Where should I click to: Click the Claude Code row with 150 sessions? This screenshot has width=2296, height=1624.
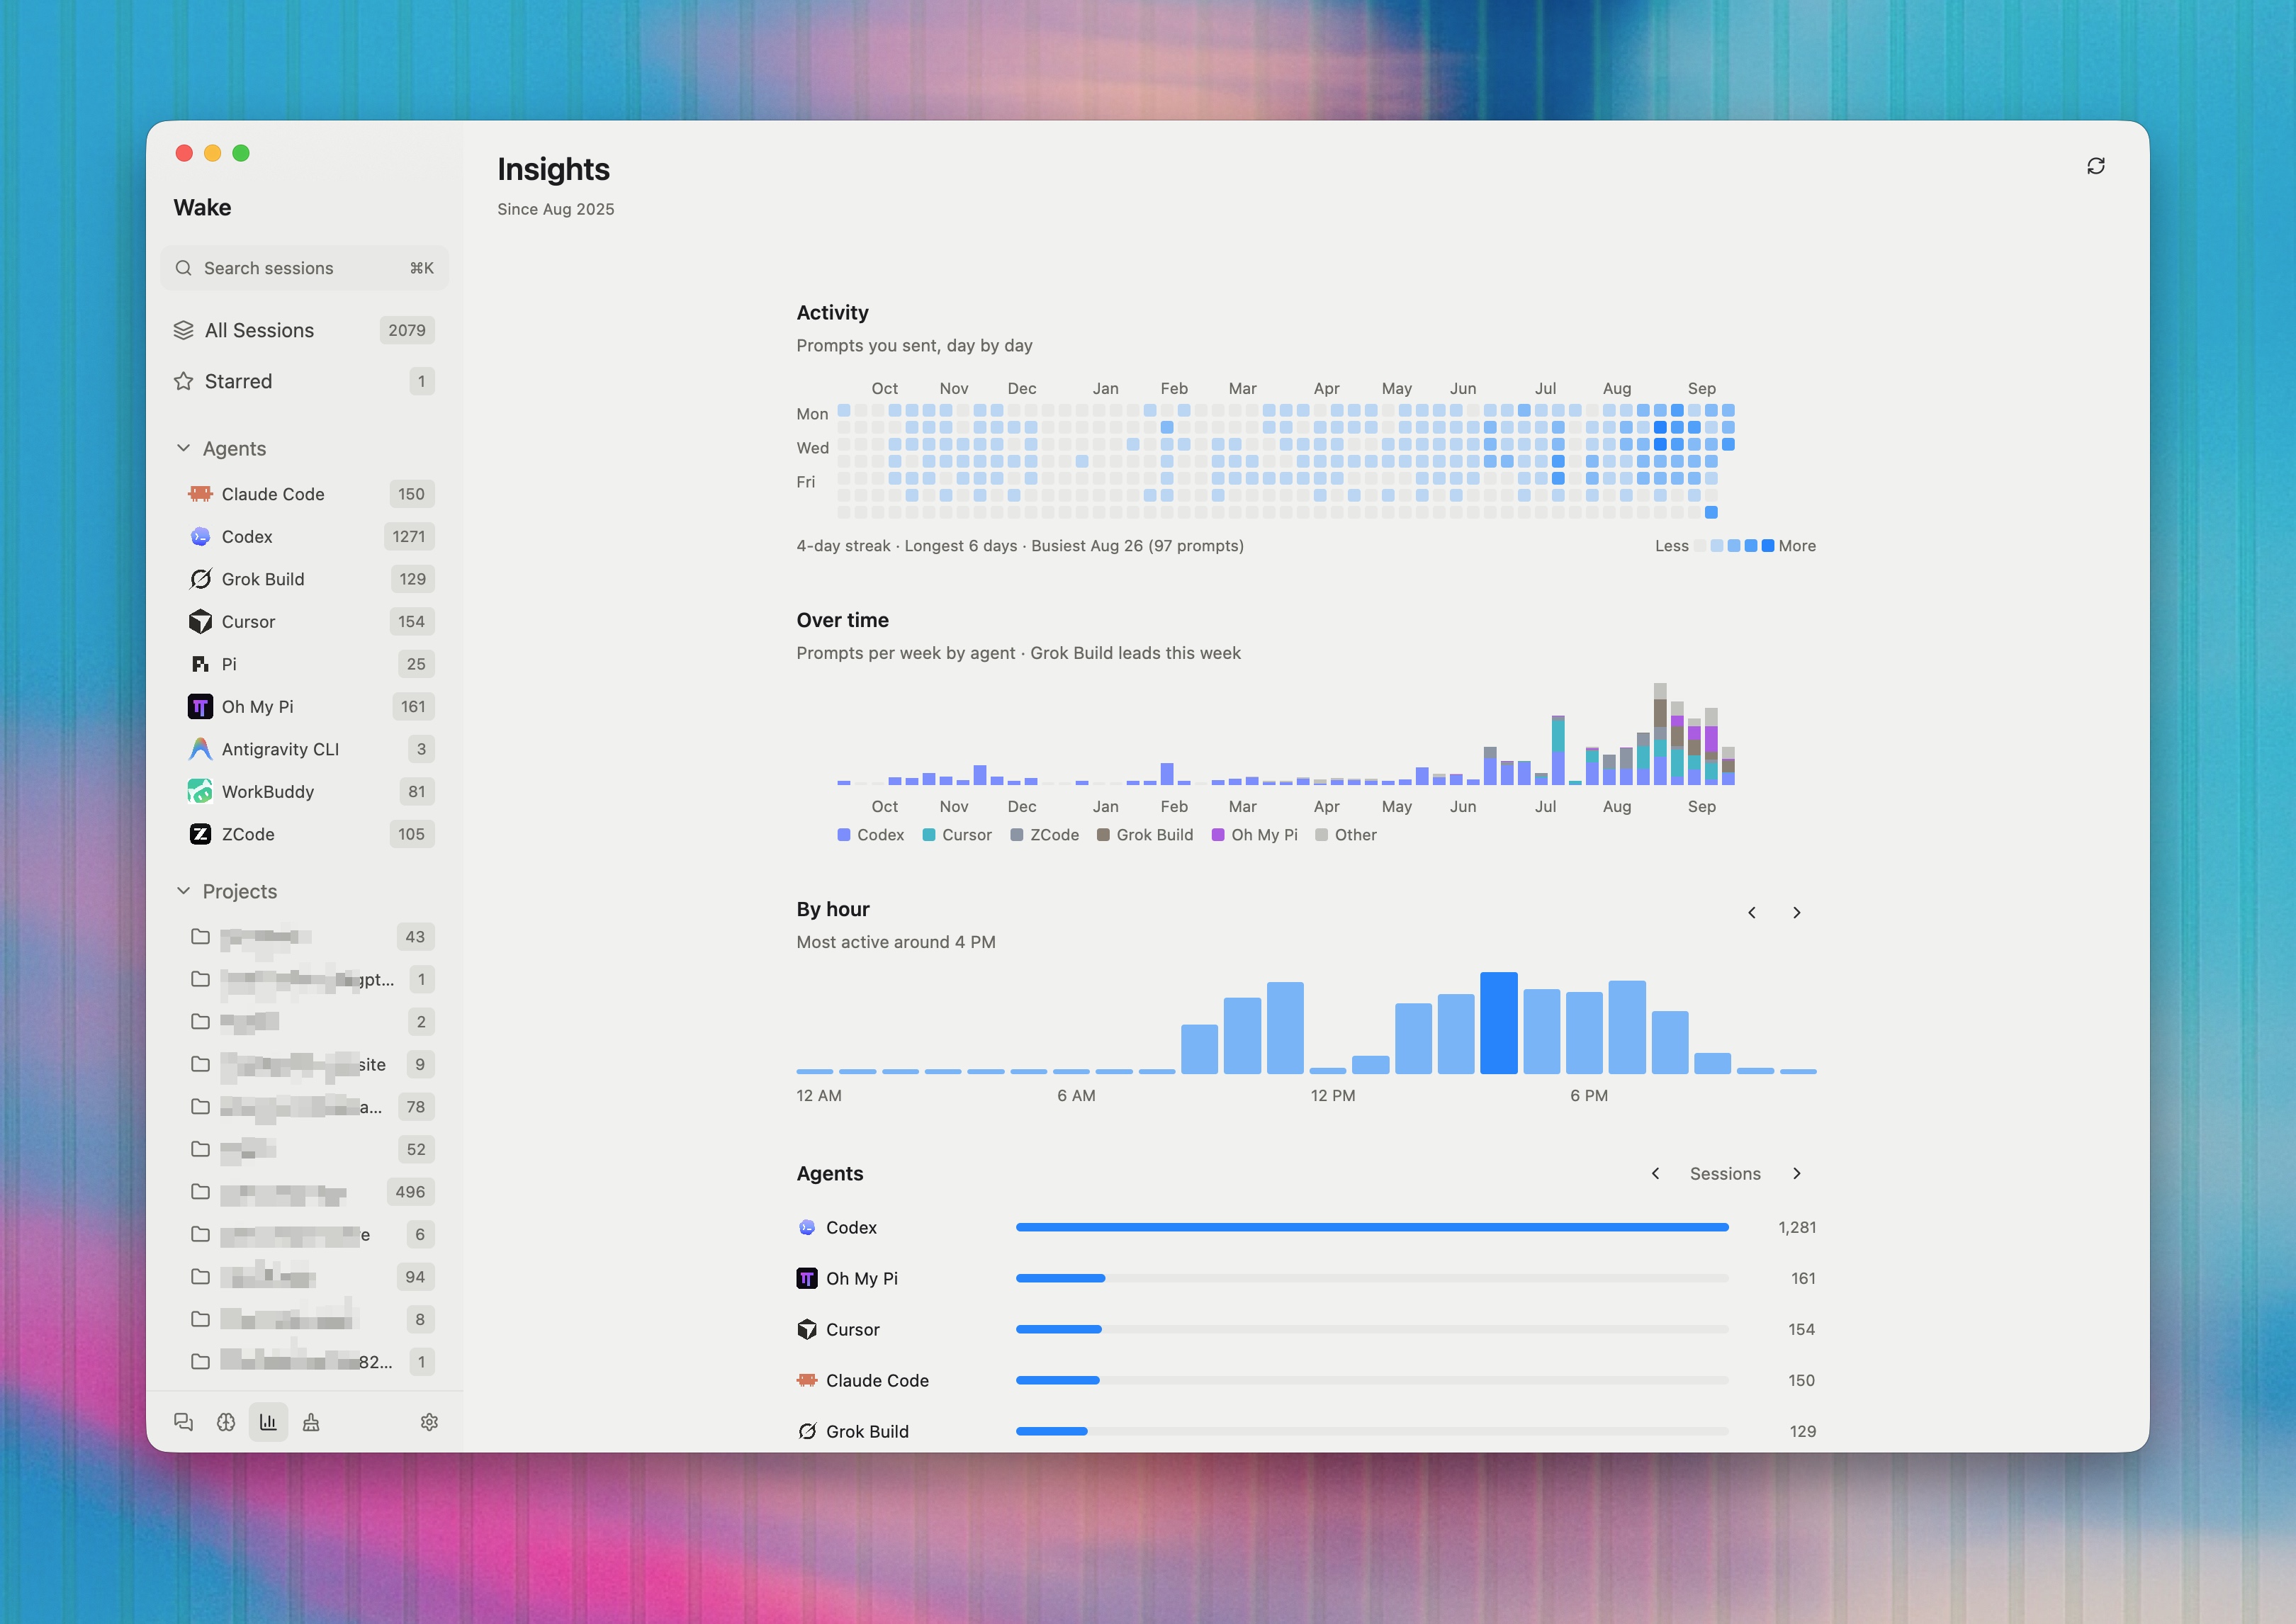coord(1306,1380)
